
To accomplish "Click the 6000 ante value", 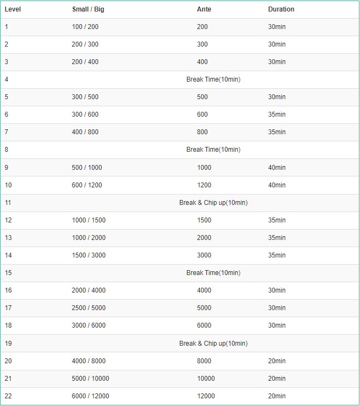I will coord(204,325).
